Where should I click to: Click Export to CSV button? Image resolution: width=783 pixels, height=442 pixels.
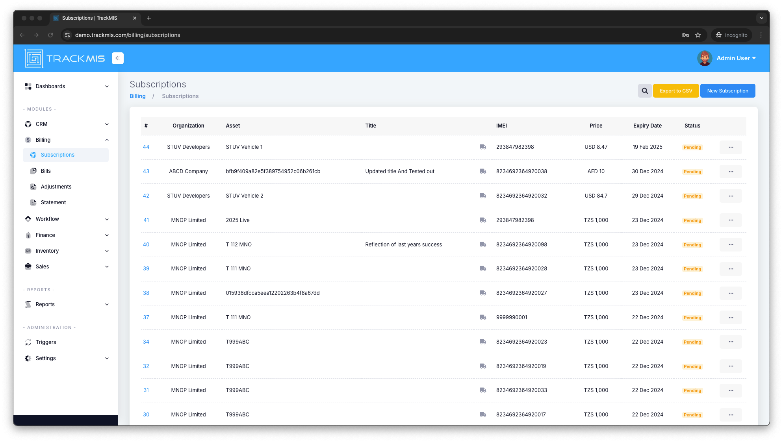click(676, 91)
